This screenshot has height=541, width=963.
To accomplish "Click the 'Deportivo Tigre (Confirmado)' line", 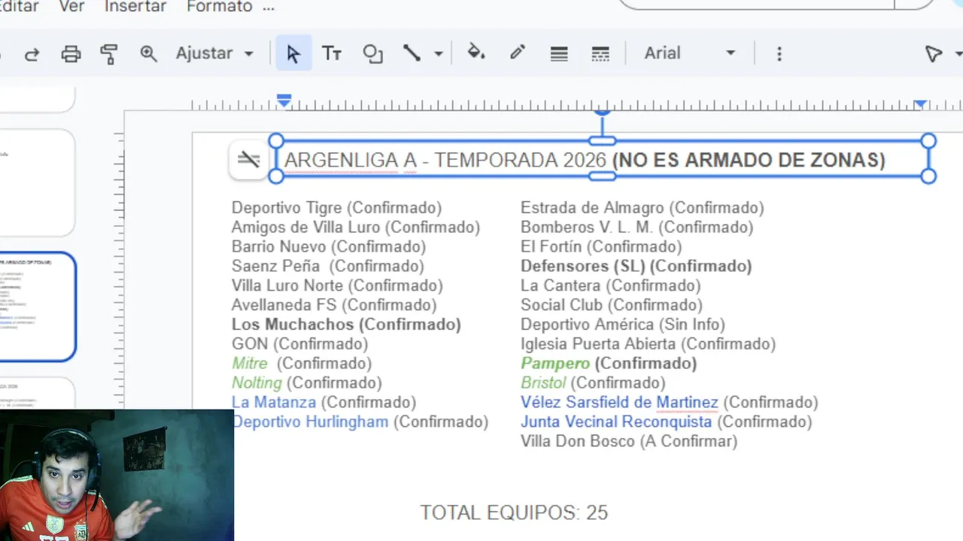I will coord(336,207).
